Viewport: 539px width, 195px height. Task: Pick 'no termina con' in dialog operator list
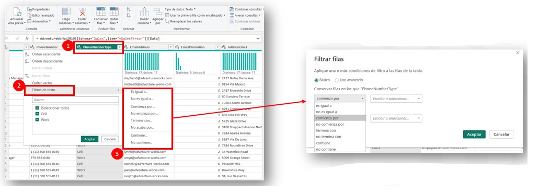[340, 137]
